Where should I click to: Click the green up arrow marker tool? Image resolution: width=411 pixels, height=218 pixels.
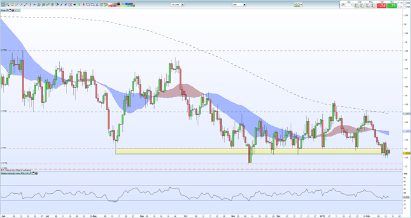(79, 4)
